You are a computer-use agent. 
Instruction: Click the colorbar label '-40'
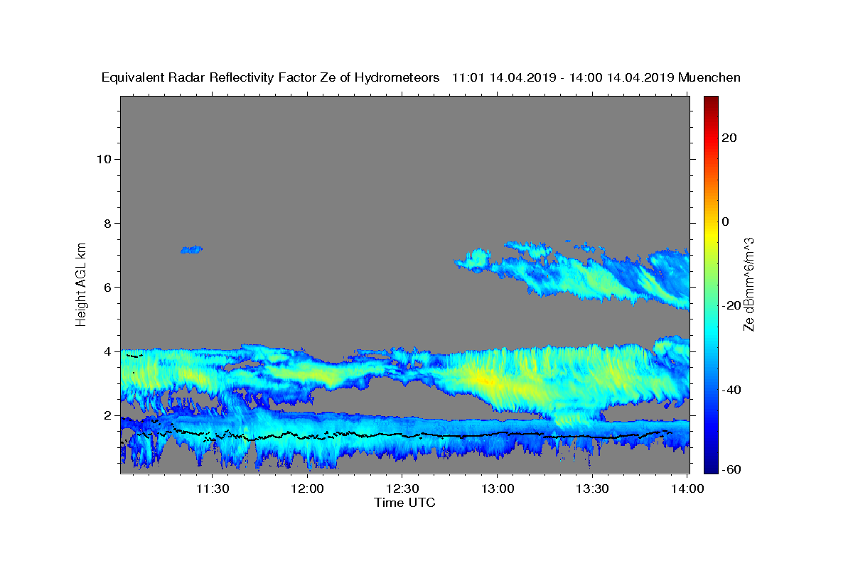tap(731, 389)
